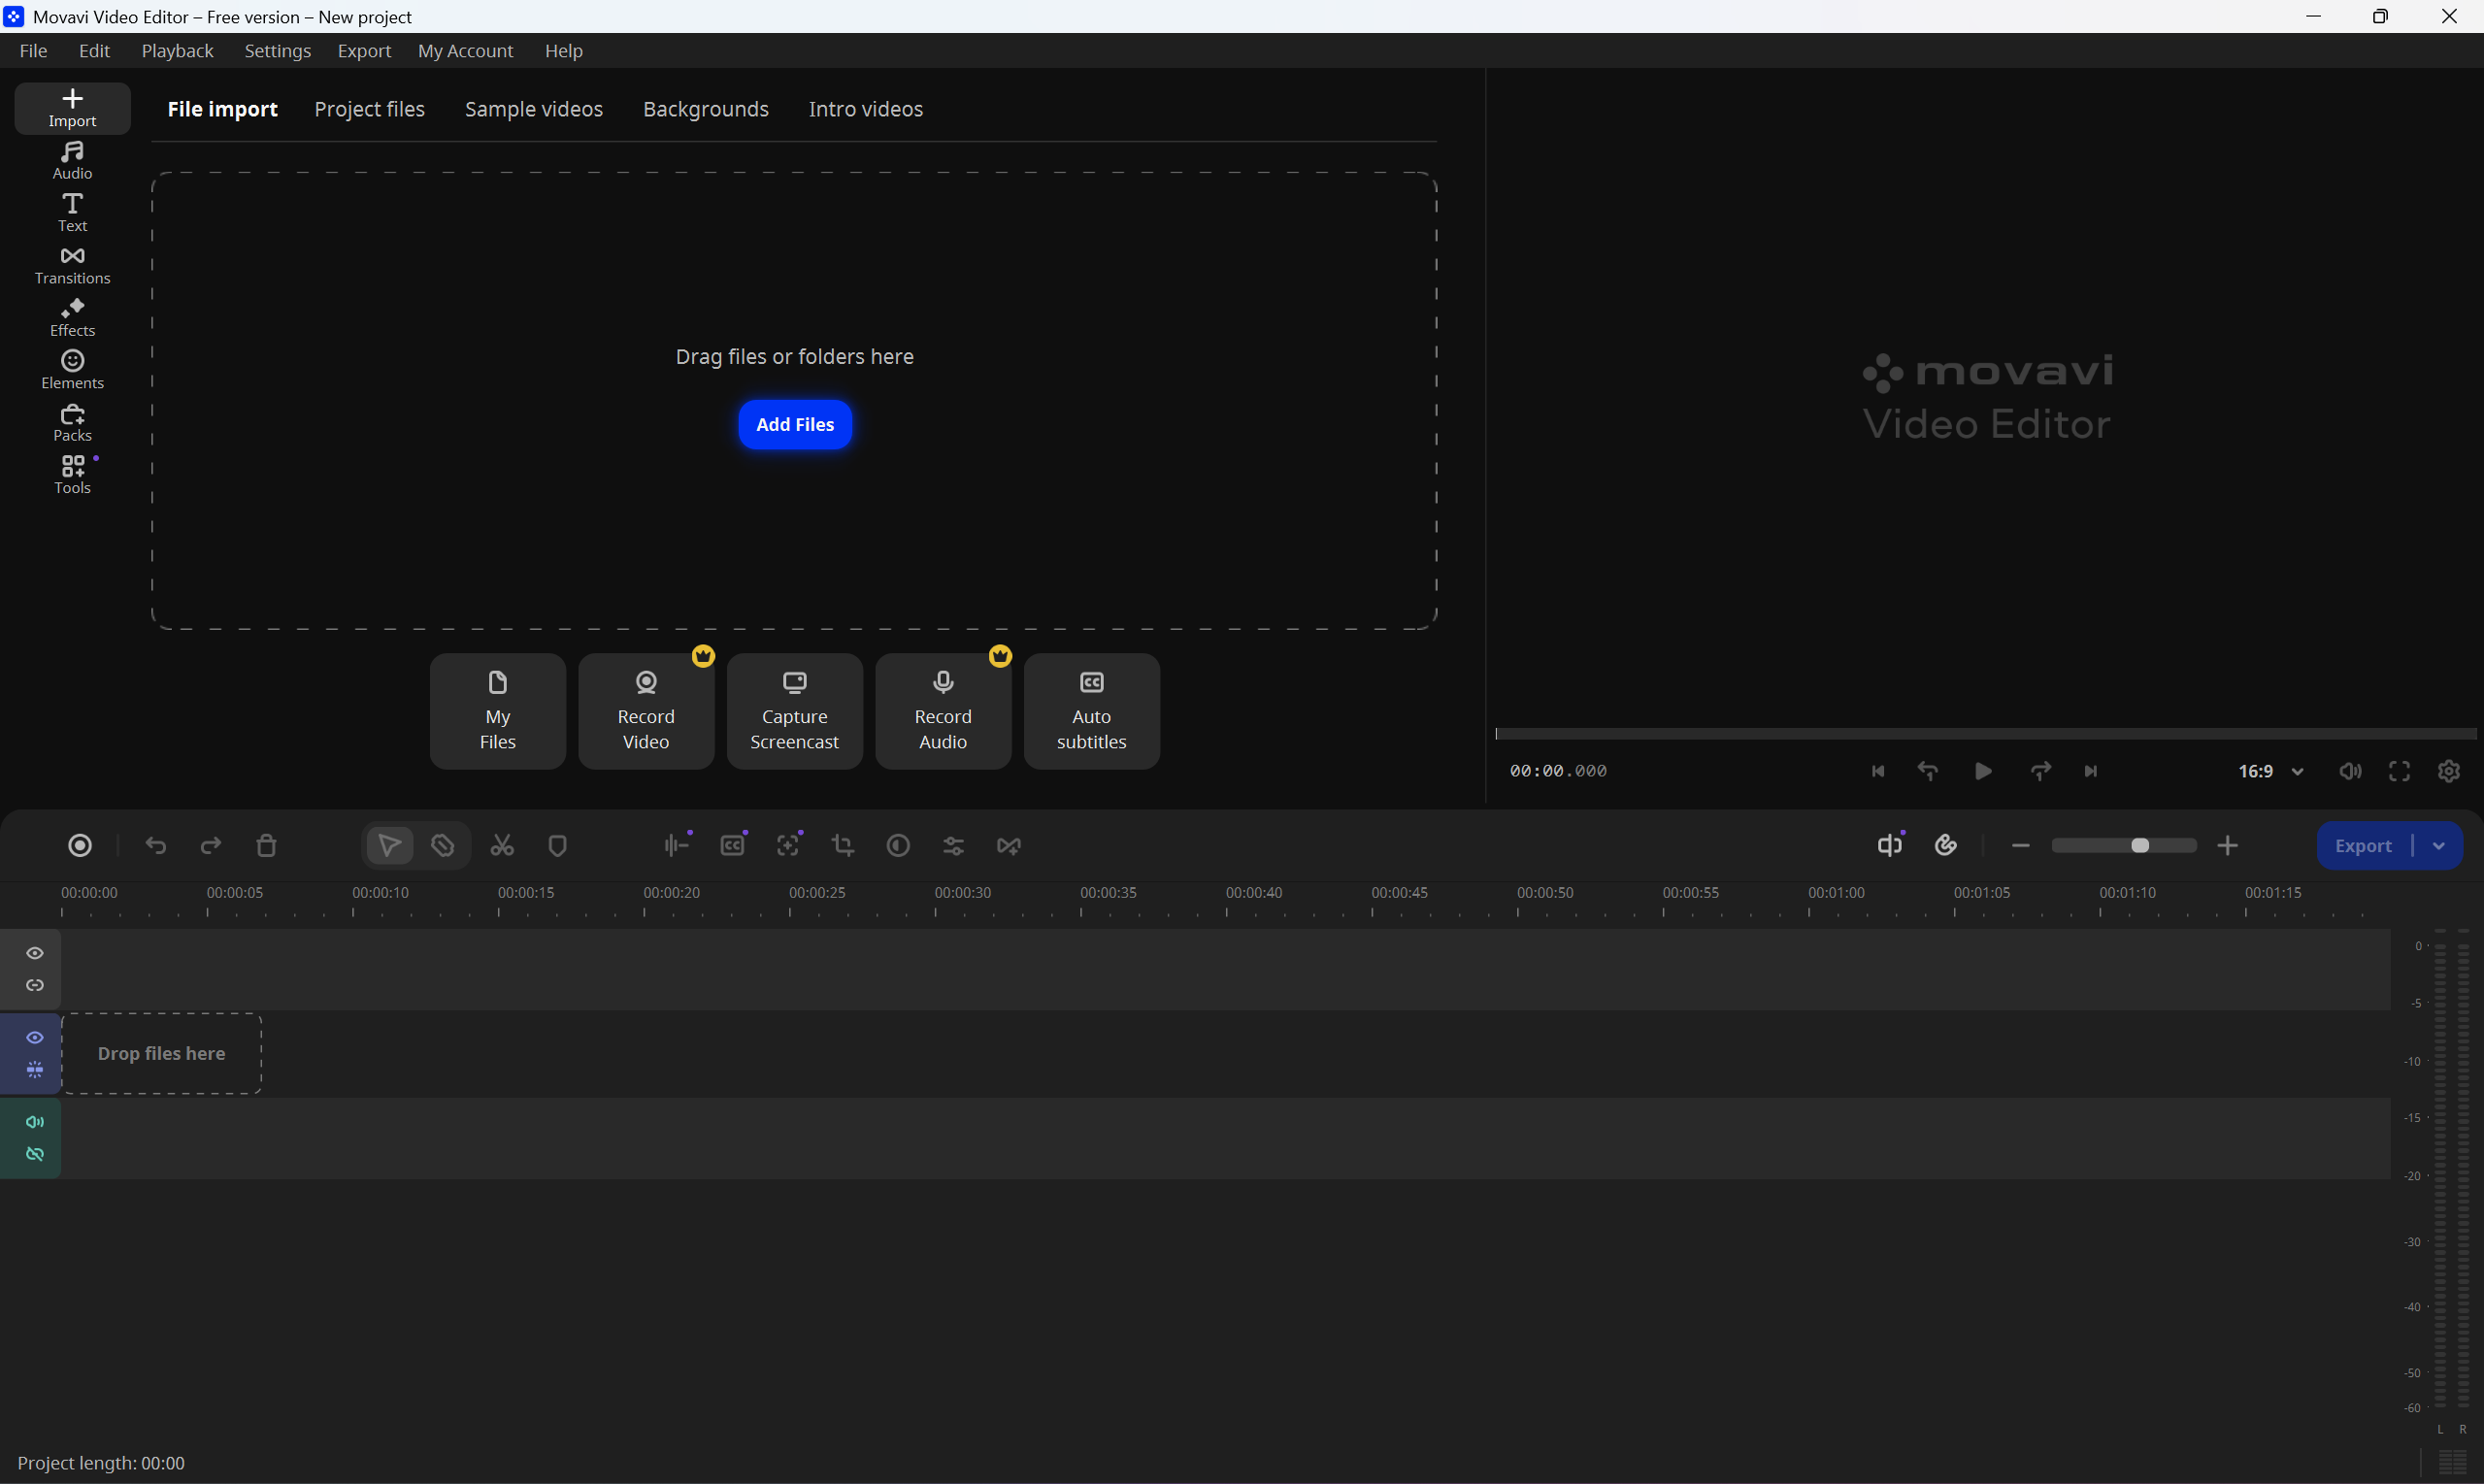Add a marker with shield icon

coord(558,845)
